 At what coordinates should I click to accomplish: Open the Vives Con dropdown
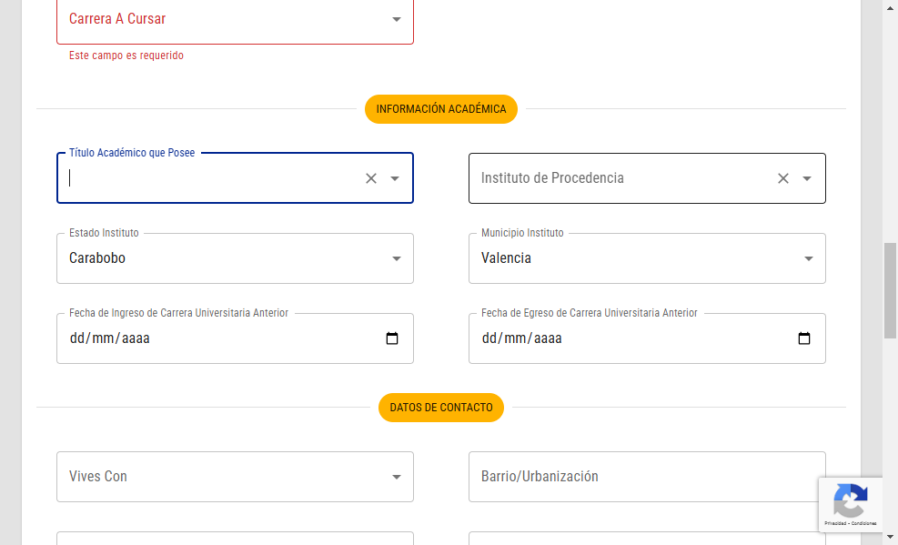click(235, 477)
